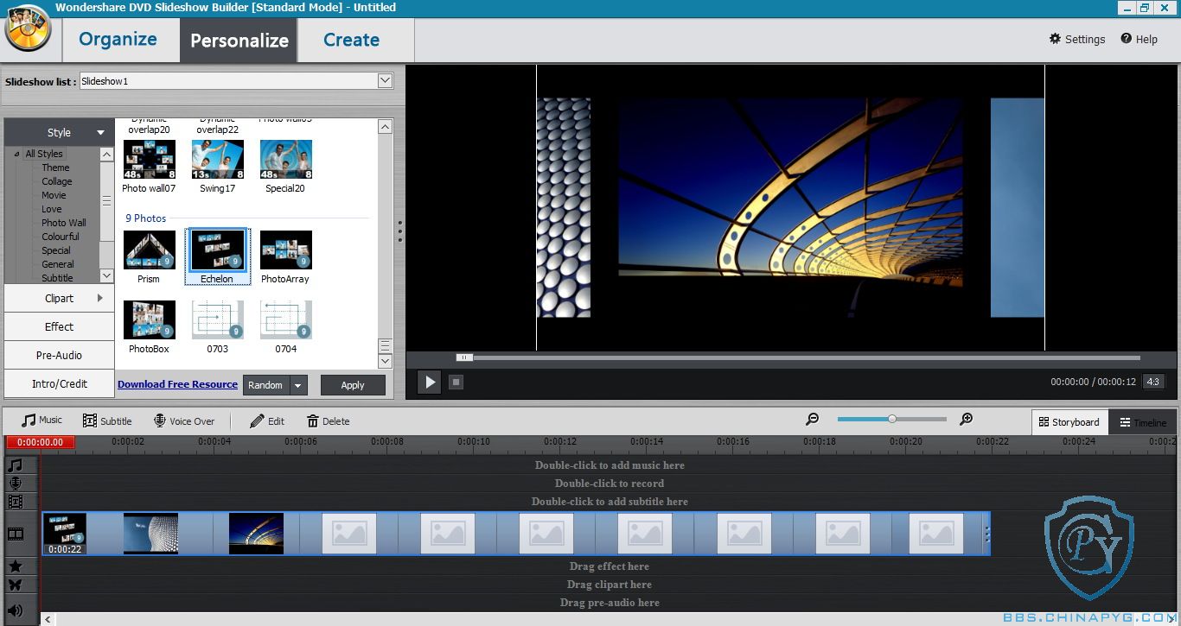
Task: Expand the Clipart submenu arrow
Action: (x=100, y=298)
